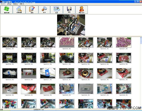Save recovered files with the floppy disk icon
The height and width of the screenshot is (111, 142).
click(69, 10)
